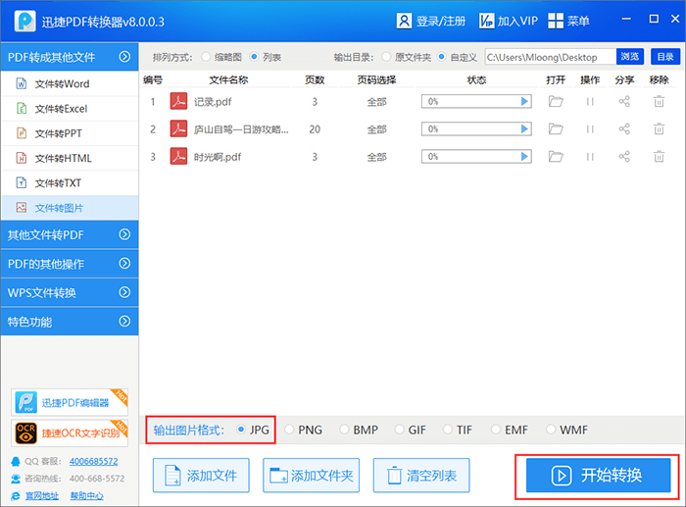Click the 添加文件夹 button

[311, 476]
